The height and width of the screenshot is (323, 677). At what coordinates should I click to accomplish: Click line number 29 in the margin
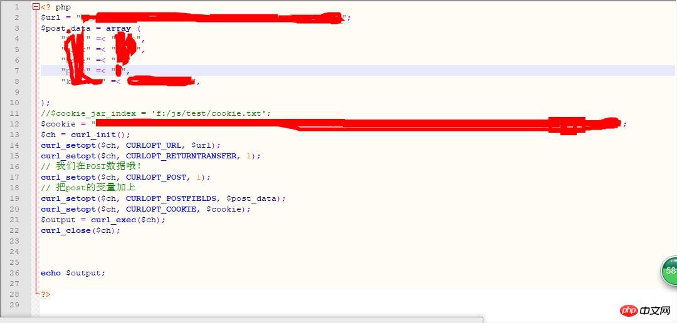tap(14, 305)
